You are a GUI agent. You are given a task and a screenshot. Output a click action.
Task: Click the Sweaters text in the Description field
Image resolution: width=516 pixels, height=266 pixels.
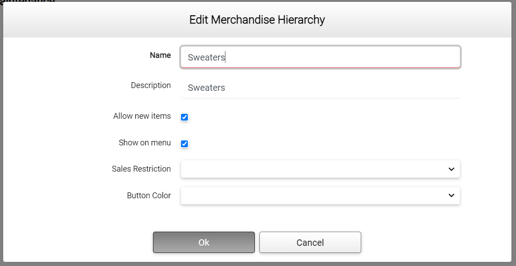tap(206, 88)
